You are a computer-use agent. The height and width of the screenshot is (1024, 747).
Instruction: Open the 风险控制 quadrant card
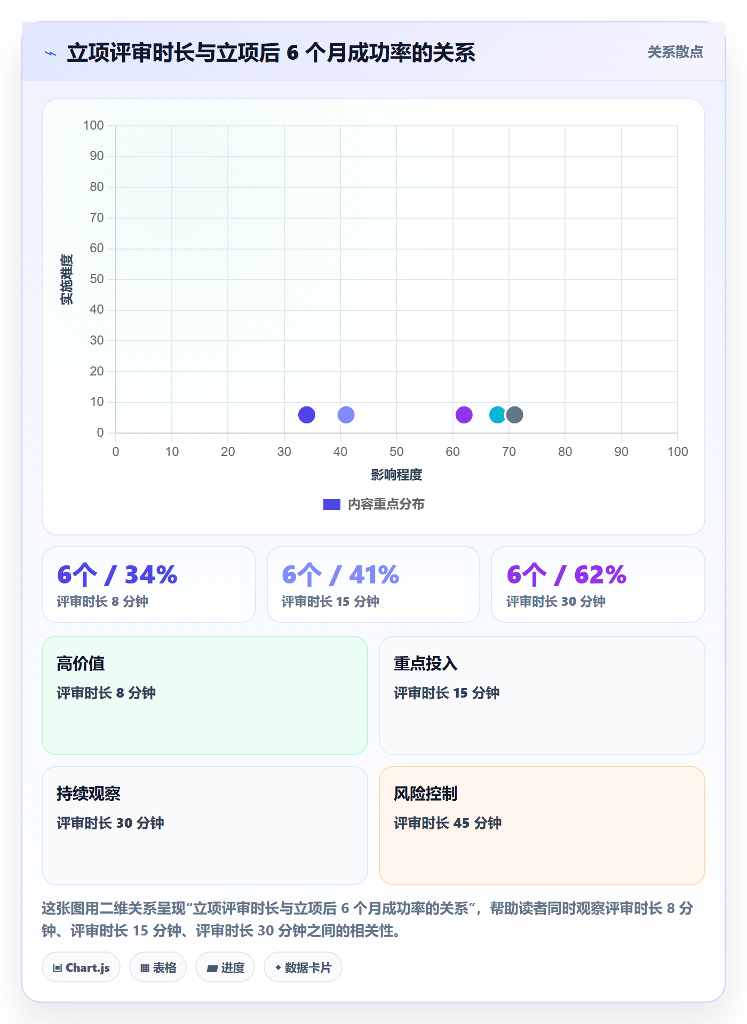coord(542,826)
